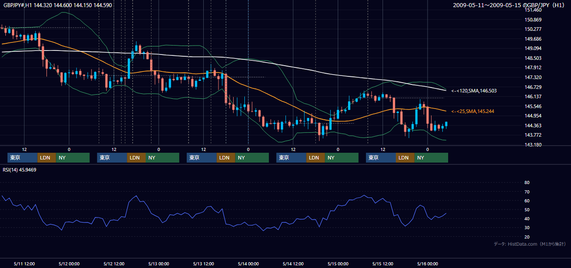Viewport: 571px width, 268px height.
Task: Click RSI scale level 40
Action: click(527, 218)
